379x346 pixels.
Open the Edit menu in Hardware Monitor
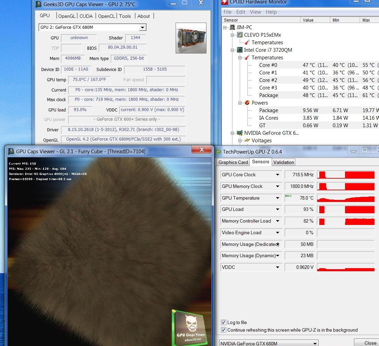[x=241, y=12]
